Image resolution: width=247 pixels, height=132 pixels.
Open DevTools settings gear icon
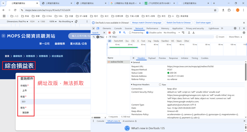coord(235,28)
